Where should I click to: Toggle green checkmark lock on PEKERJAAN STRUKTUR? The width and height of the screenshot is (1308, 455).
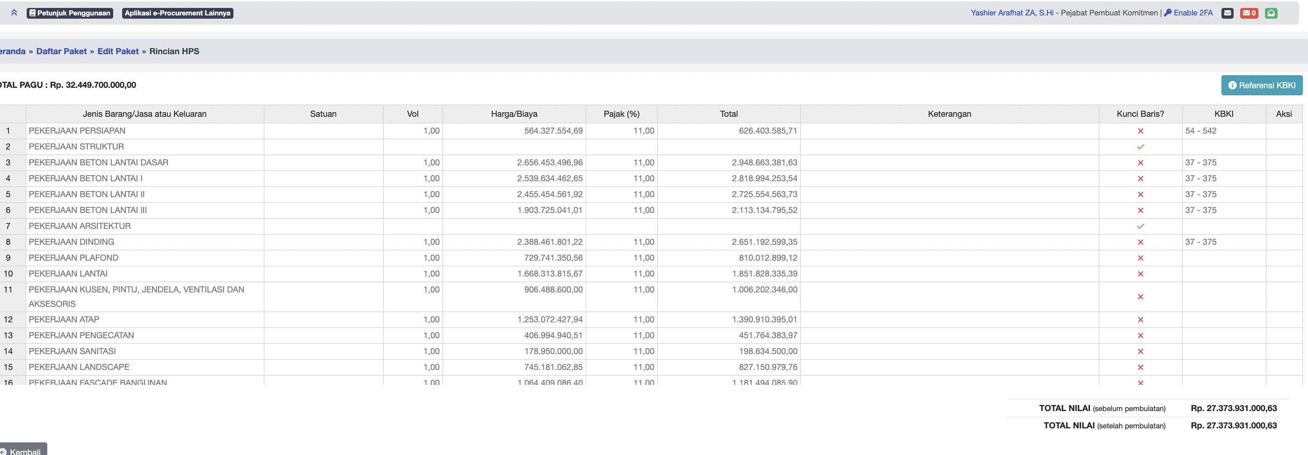pos(1141,147)
